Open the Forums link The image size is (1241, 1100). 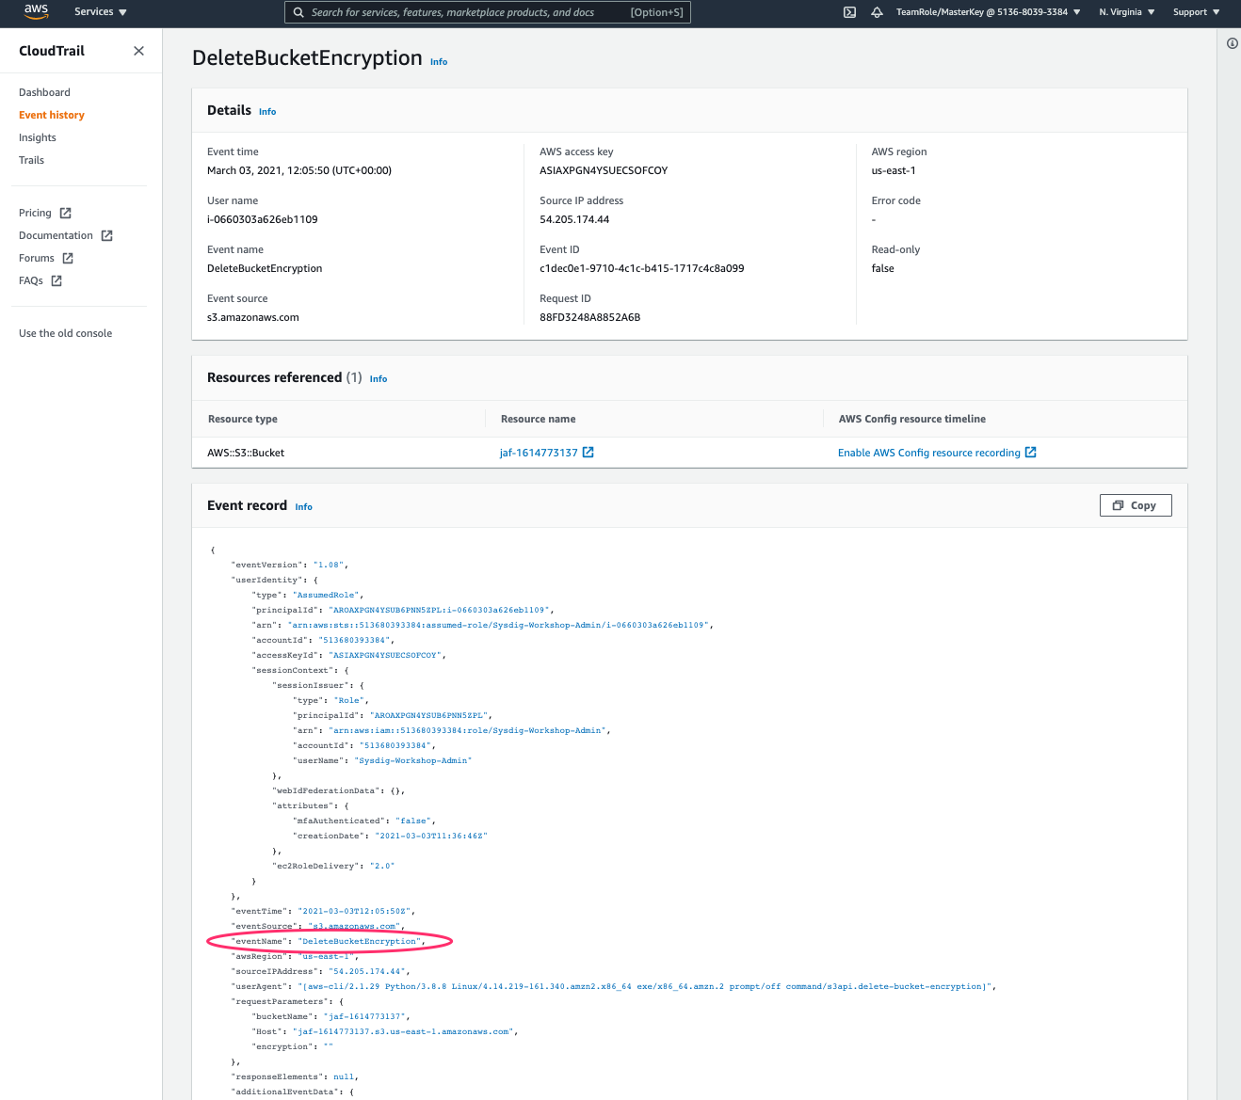tap(37, 258)
